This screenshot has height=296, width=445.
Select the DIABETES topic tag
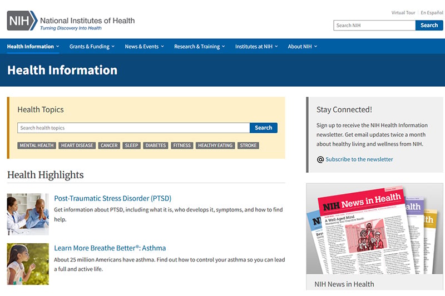point(156,146)
